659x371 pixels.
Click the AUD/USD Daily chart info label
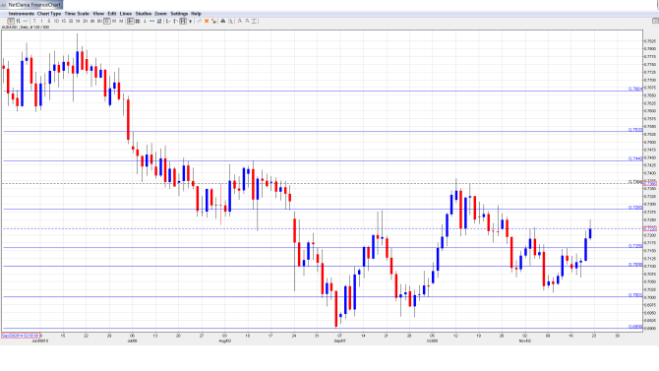tap(26, 28)
